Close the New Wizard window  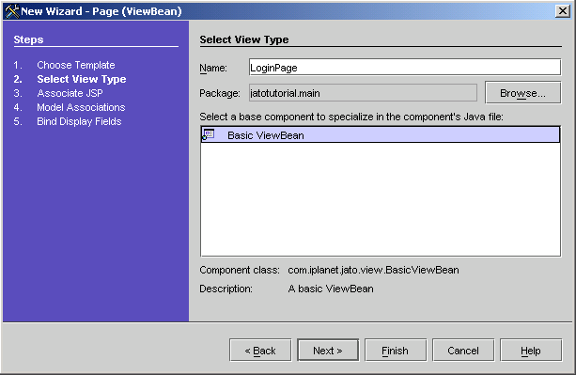tap(563, 11)
